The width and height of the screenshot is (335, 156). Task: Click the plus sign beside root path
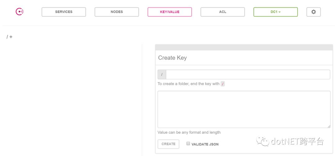point(11,37)
